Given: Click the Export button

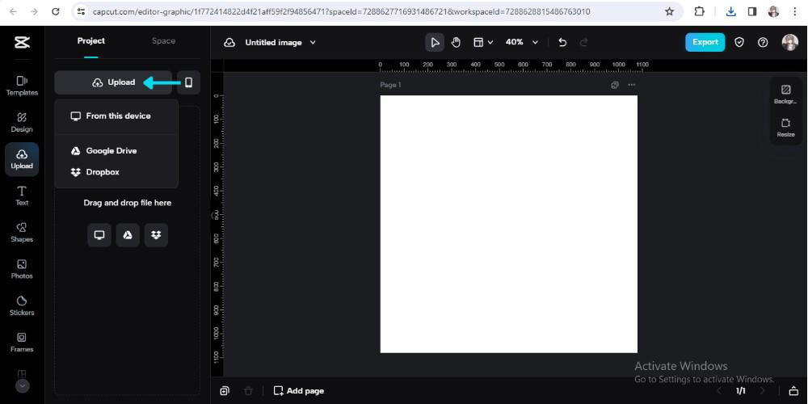Looking at the screenshot, I should (705, 42).
